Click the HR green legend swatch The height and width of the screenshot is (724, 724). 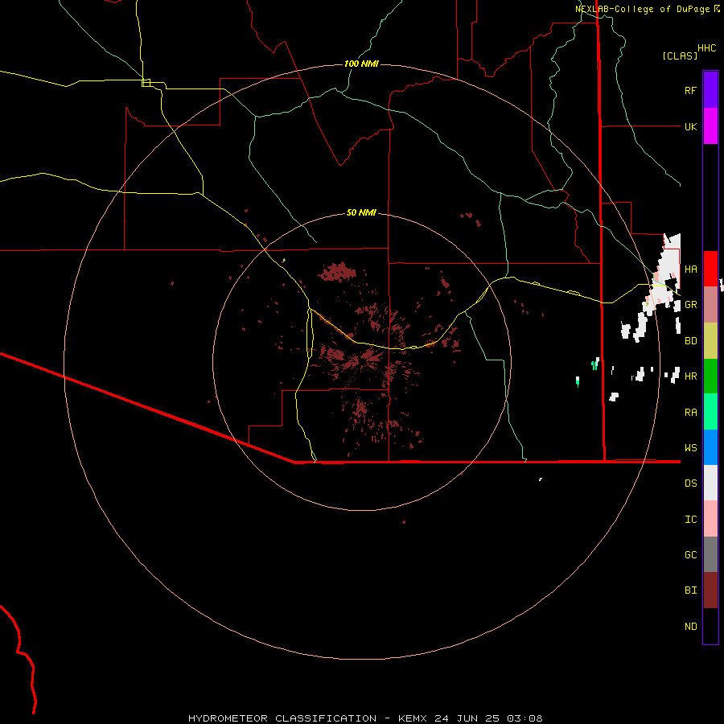[x=710, y=376]
